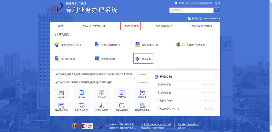This screenshot has height=132, width=272.
Task: Click into the global search text field
Action: [x=199, y=10]
